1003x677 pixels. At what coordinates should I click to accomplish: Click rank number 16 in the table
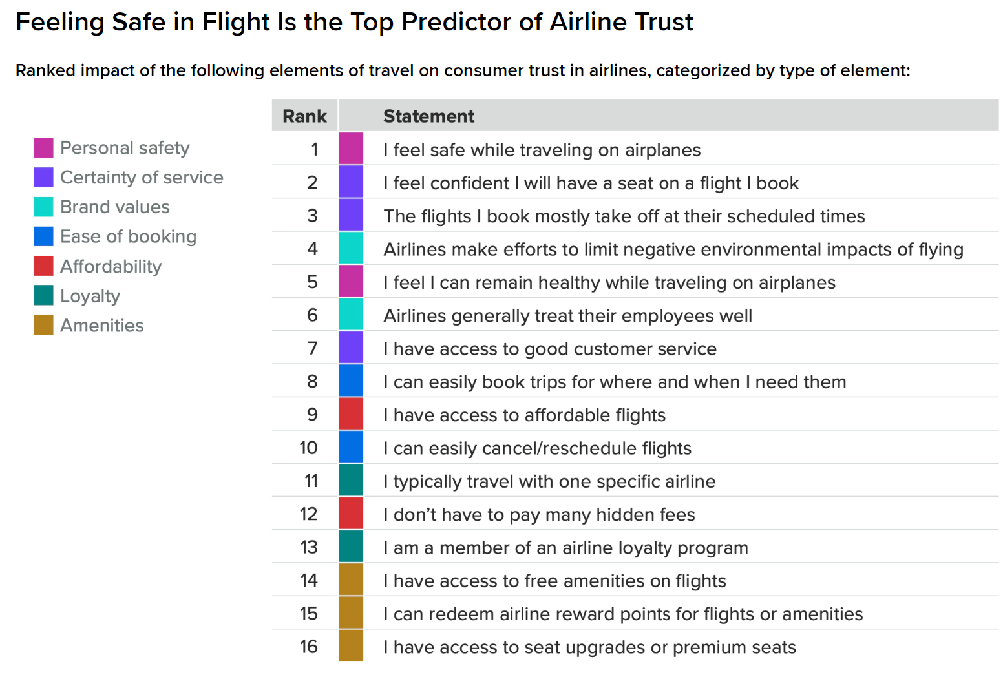tap(309, 647)
